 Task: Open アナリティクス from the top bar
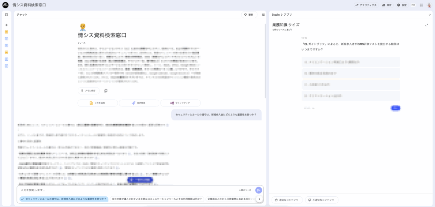(x=366, y=5)
